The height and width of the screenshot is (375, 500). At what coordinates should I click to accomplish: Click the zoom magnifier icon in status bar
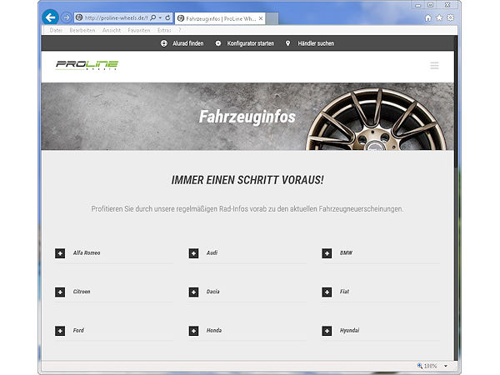pyautogui.click(x=420, y=366)
